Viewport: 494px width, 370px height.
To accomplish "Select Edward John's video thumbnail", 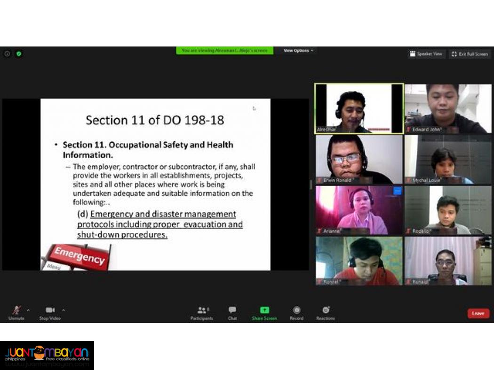I will pyautogui.click(x=448, y=108).
